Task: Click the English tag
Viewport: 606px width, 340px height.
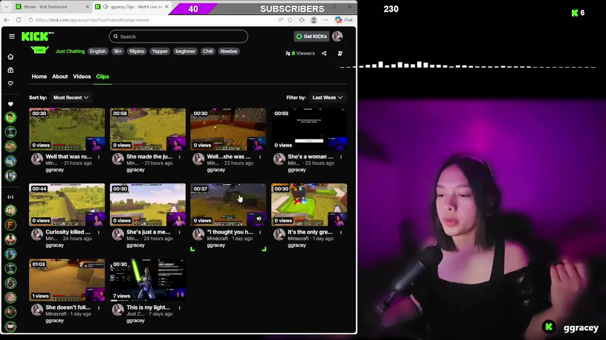Action: point(98,51)
